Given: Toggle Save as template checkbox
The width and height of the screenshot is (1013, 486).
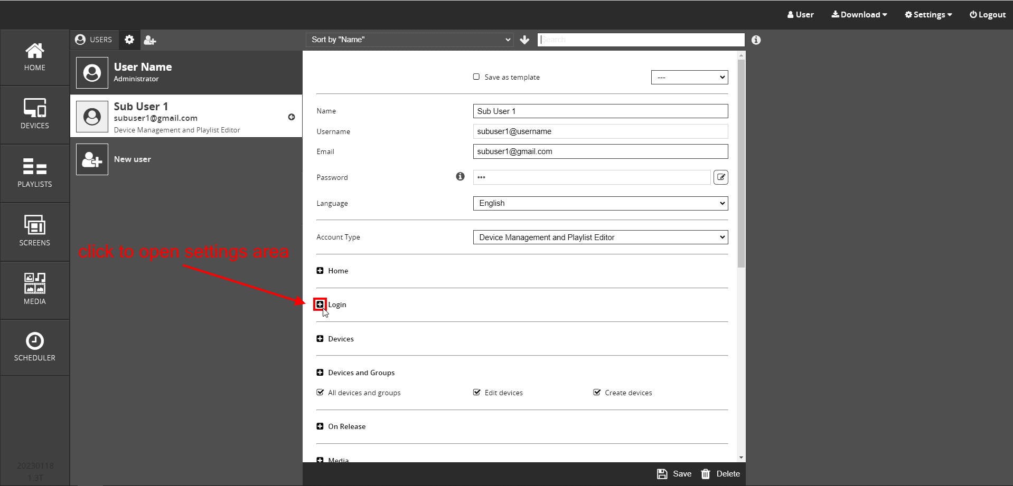Looking at the screenshot, I should (476, 77).
